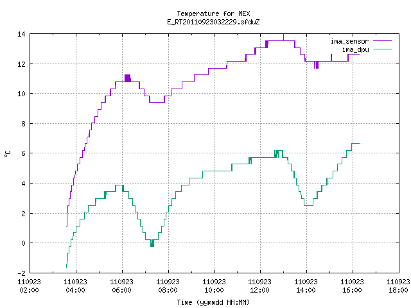Click the y-axis label 4
The image size is (411, 308).
pyautogui.click(x=23, y=184)
